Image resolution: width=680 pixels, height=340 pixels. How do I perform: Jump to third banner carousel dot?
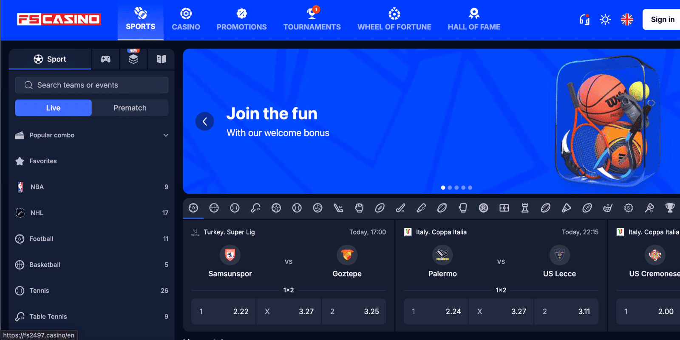[456, 187]
